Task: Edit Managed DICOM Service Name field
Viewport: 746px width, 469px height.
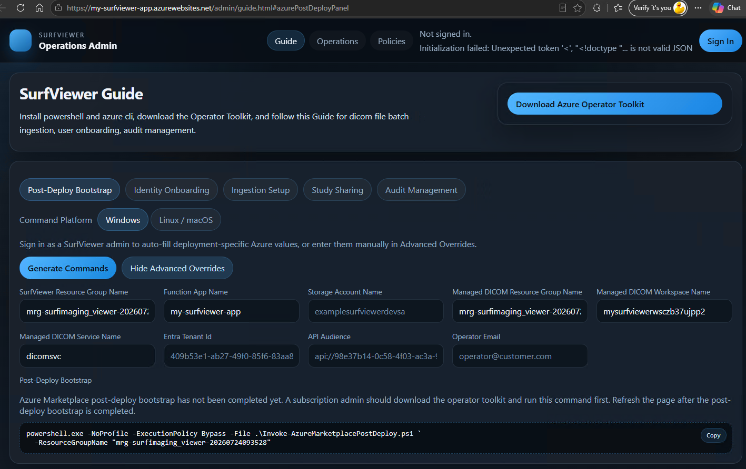Action: pos(87,356)
